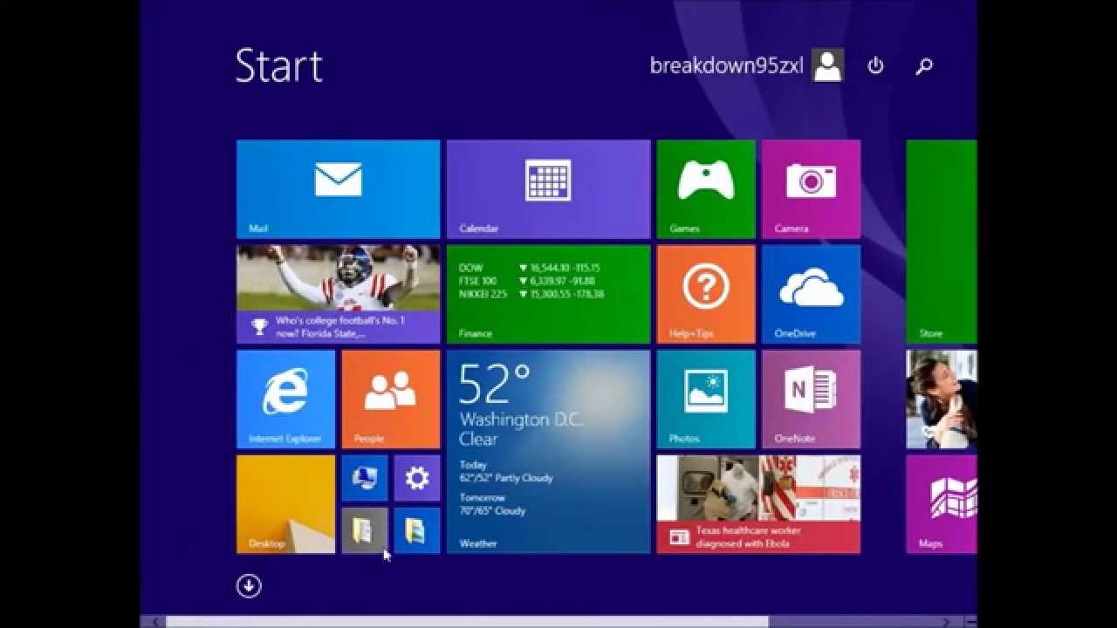Click the search magnifier icon
Screen dimensions: 1117x628
pos(924,65)
